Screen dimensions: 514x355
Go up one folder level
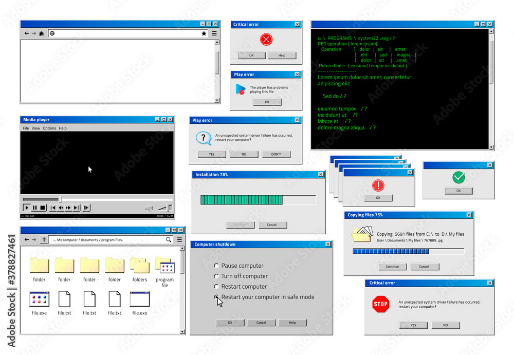point(44,239)
